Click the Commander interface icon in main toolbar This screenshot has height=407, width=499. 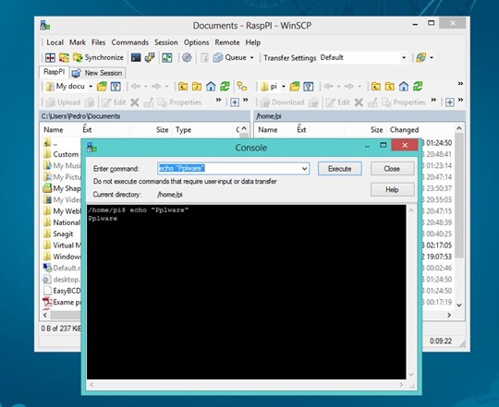[50, 58]
